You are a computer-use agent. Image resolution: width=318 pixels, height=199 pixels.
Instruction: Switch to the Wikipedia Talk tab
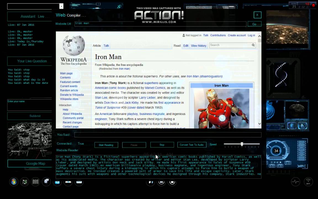[x=106, y=46]
